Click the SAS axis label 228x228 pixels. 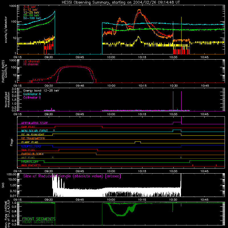point(3,185)
